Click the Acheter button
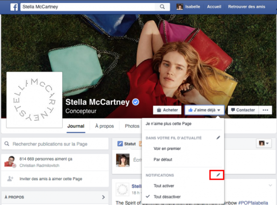Image resolution: width=277 pixels, height=205 pixels. pyautogui.click(x=167, y=110)
